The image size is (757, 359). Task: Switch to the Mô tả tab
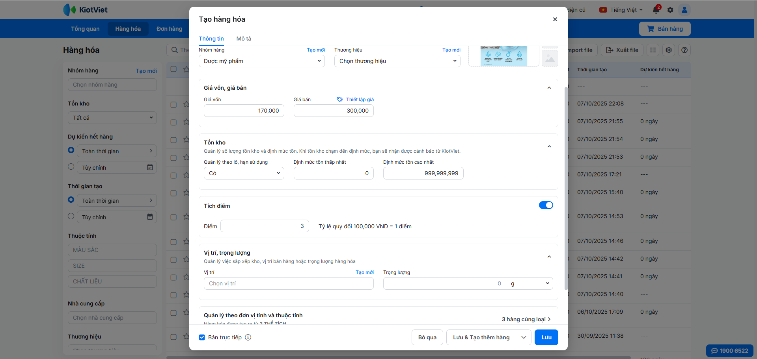tap(244, 39)
